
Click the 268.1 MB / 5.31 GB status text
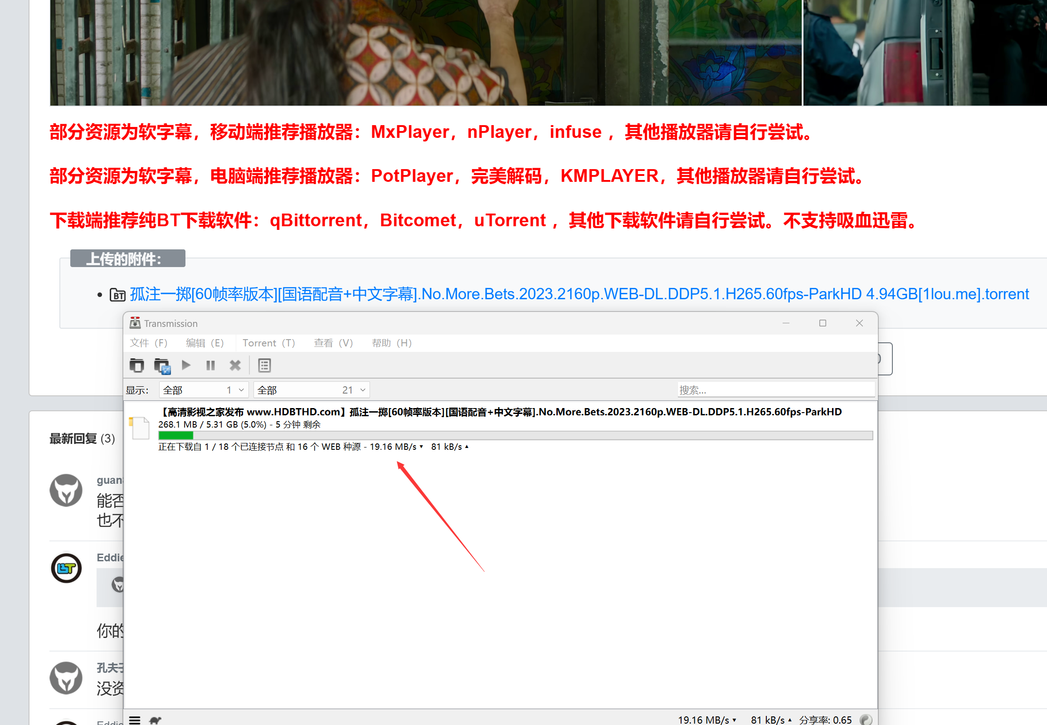point(239,424)
